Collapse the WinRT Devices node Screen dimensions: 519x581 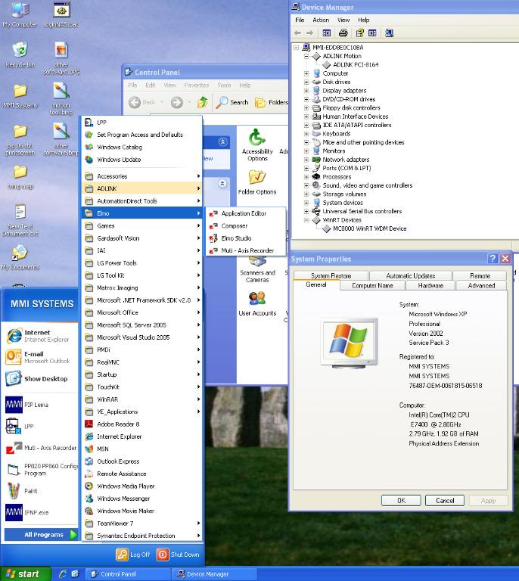(307, 220)
